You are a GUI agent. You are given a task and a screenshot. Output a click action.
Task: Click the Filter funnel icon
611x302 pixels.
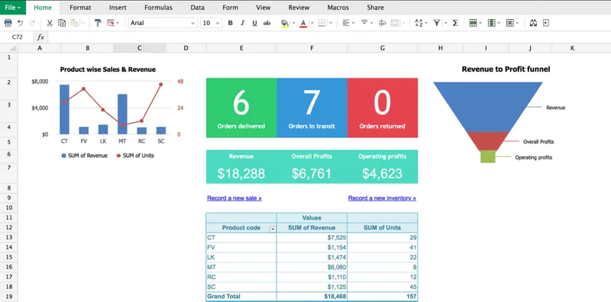point(437,23)
